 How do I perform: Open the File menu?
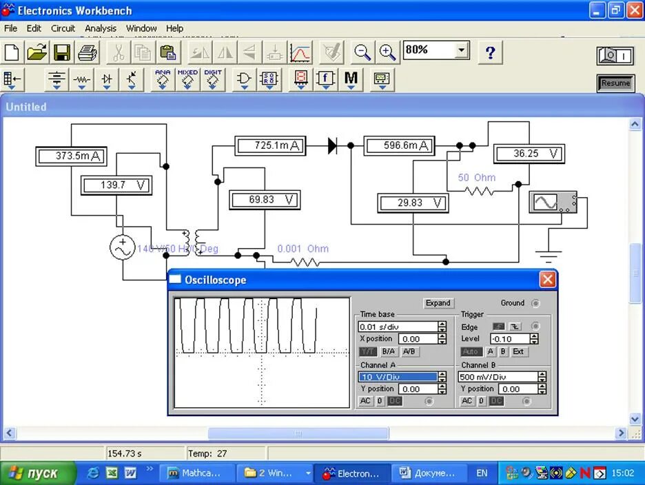11,28
